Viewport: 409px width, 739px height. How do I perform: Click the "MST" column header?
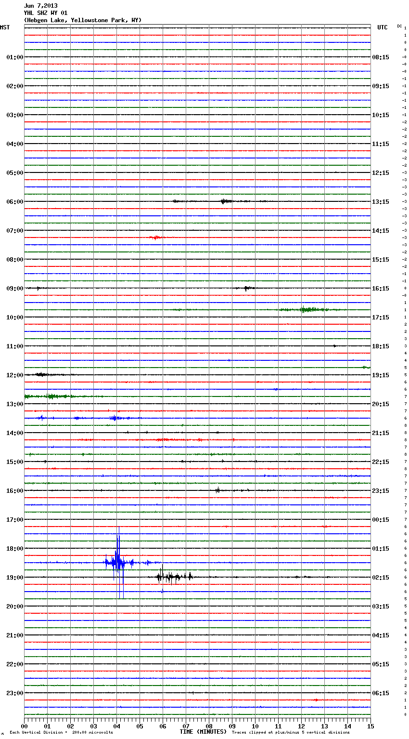pyautogui.click(x=5, y=27)
